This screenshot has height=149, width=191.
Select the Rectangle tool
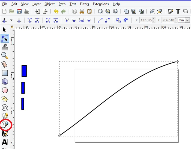click(x=5, y=73)
